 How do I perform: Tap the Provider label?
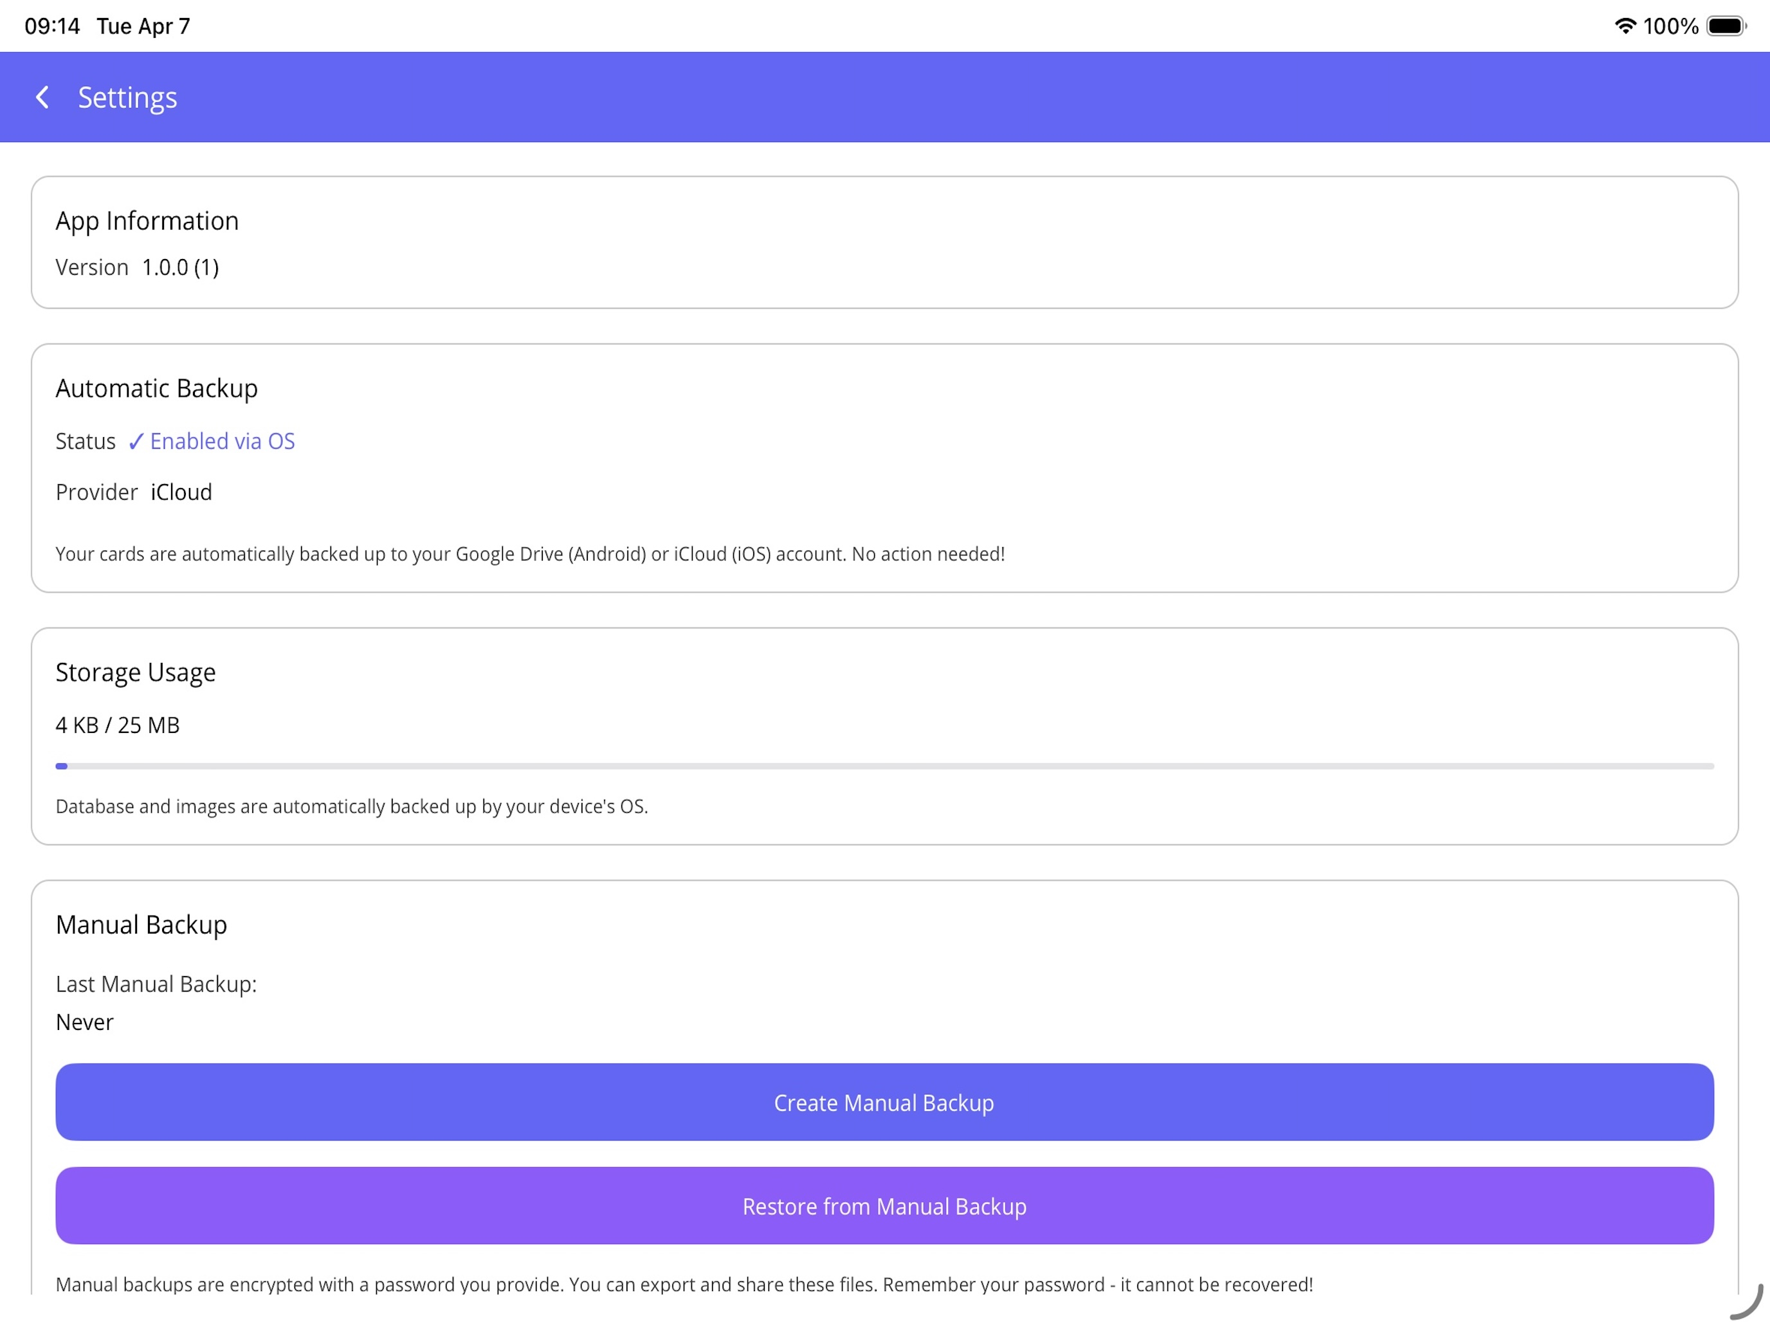(97, 492)
